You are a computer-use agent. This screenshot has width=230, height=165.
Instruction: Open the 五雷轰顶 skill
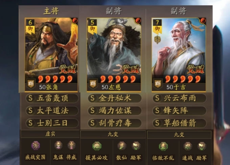tap(52, 98)
